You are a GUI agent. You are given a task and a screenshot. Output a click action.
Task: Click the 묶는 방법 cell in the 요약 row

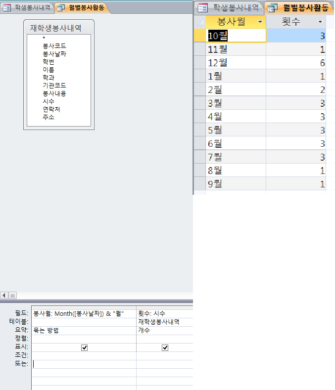(83, 330)
